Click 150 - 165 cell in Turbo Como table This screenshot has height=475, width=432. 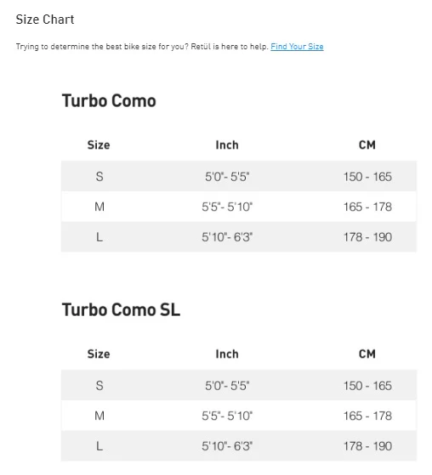pos(367,177)
